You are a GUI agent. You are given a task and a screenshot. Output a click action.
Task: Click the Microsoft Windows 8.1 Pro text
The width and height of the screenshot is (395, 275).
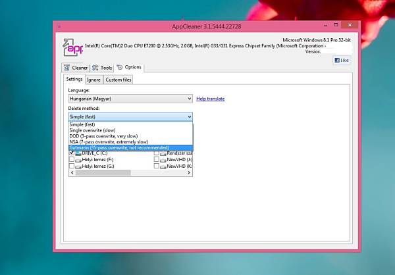(317, 40)
